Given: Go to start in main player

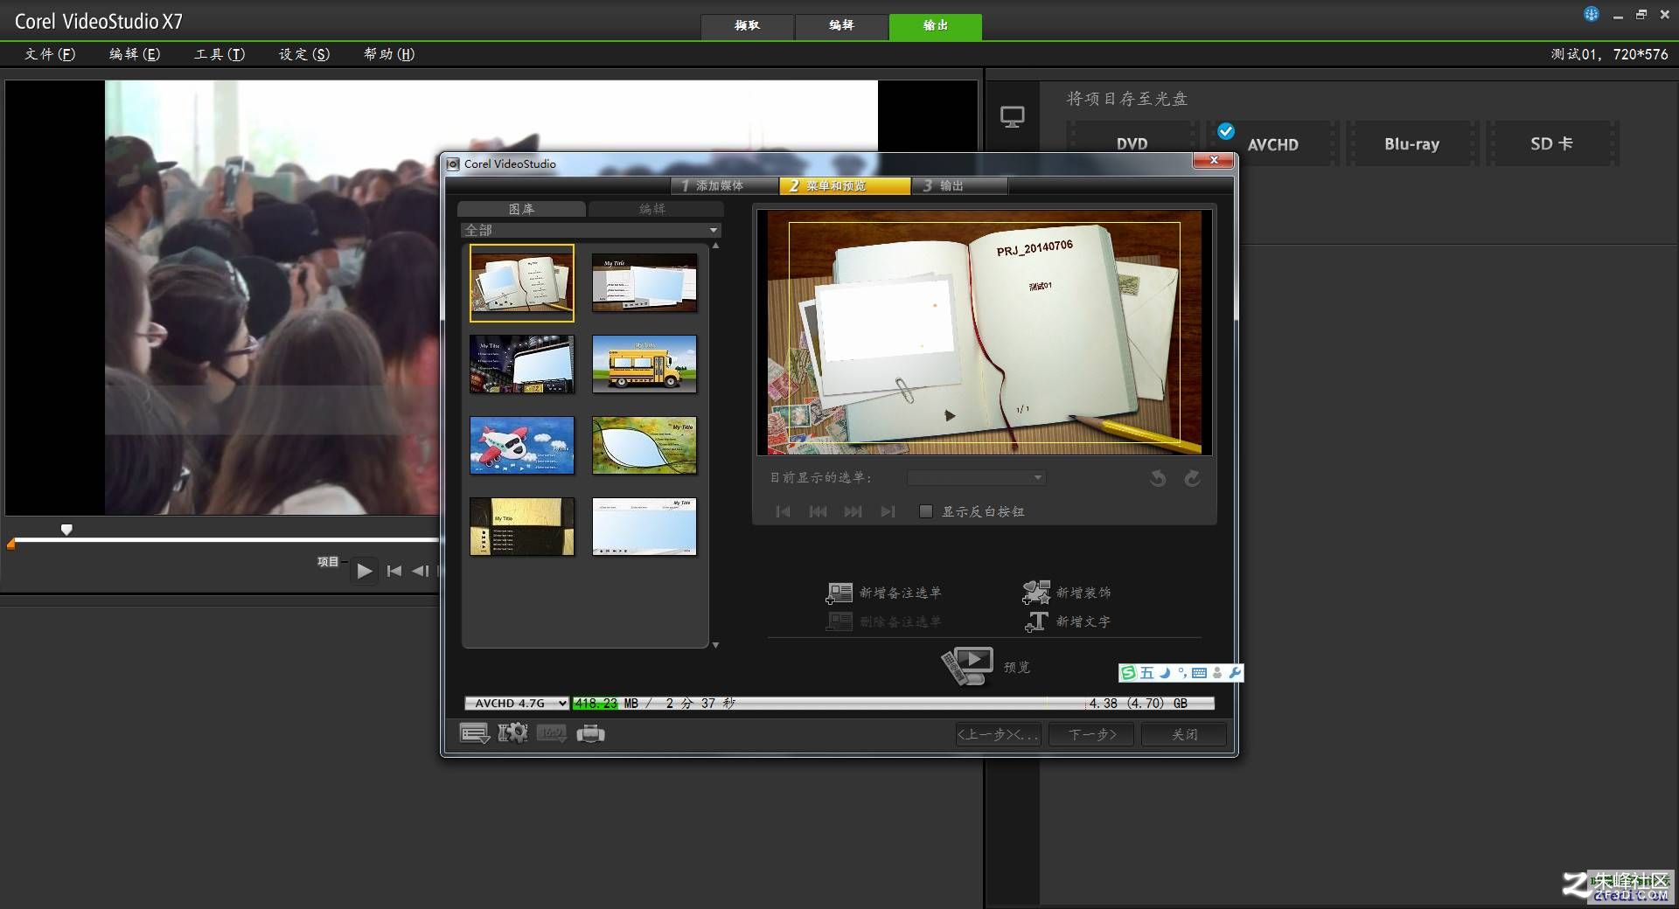Looking at the screenshot, I should click(394, 572).
